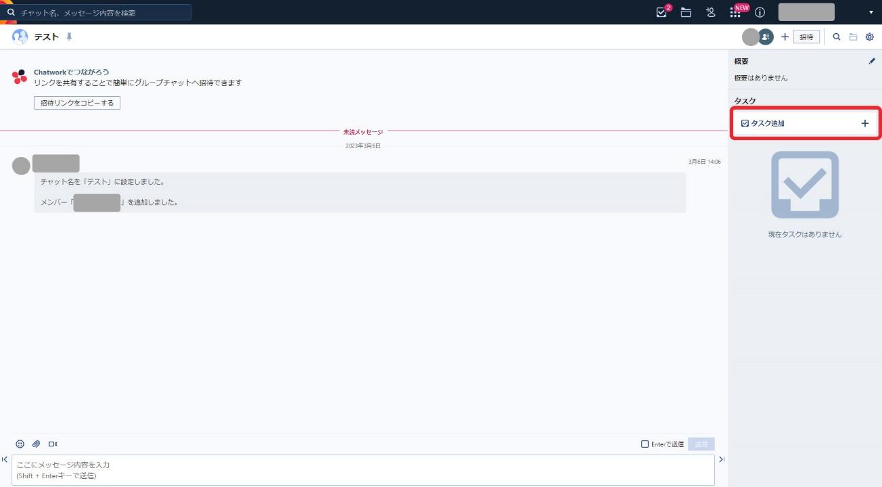Search messages in this chat with magnifier
The image size is (882, 487).
(837, 37)
